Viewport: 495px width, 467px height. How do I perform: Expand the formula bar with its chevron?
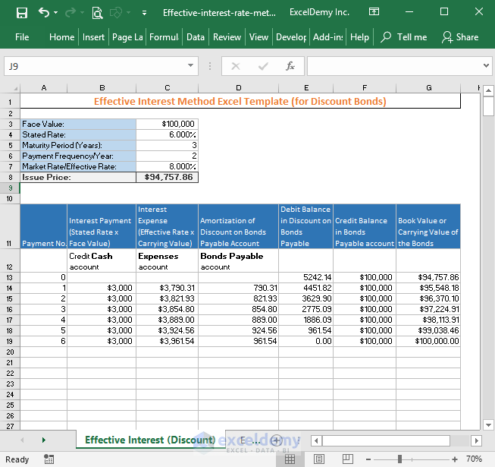point(485,66)
